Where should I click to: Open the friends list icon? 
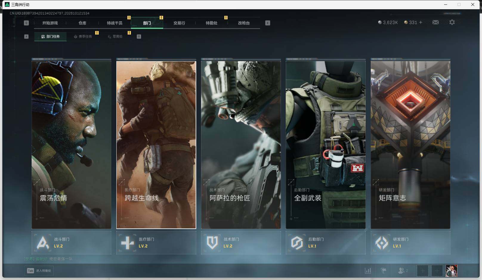pyautogui.click(x=403, y=271)
